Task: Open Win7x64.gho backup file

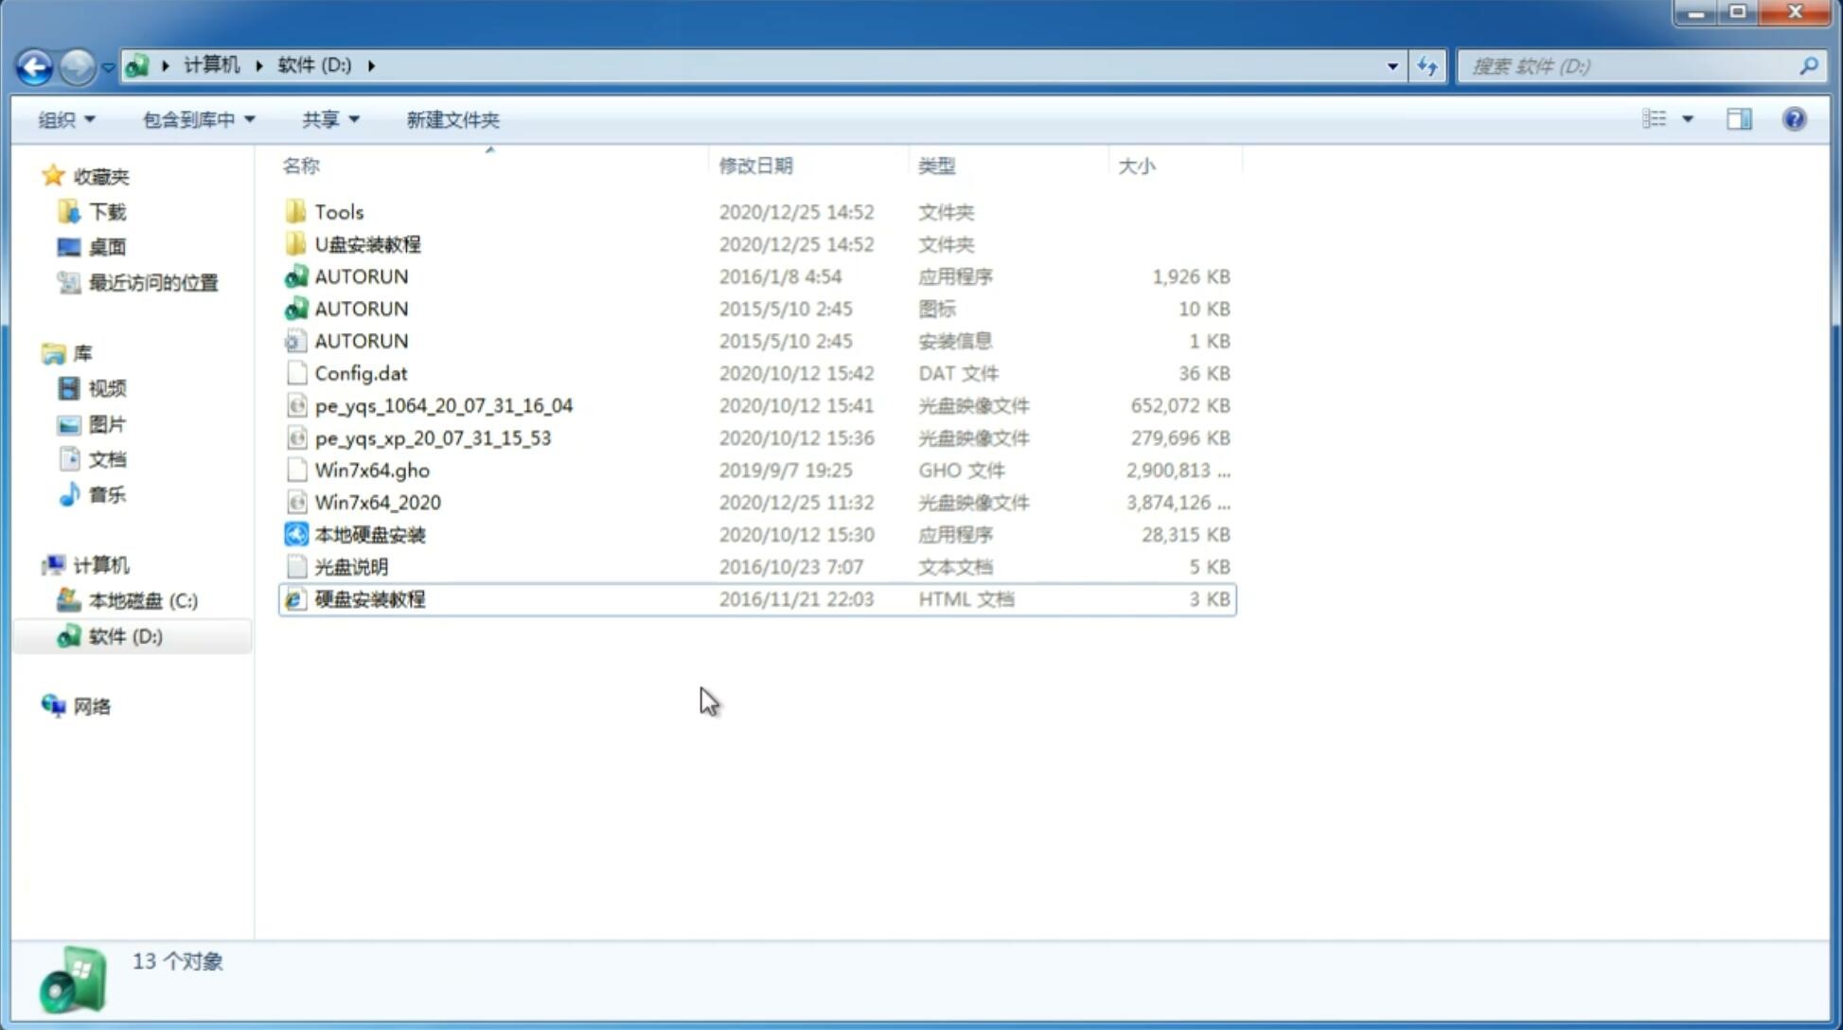Action: pyautogui.click(x=371, y=470)
